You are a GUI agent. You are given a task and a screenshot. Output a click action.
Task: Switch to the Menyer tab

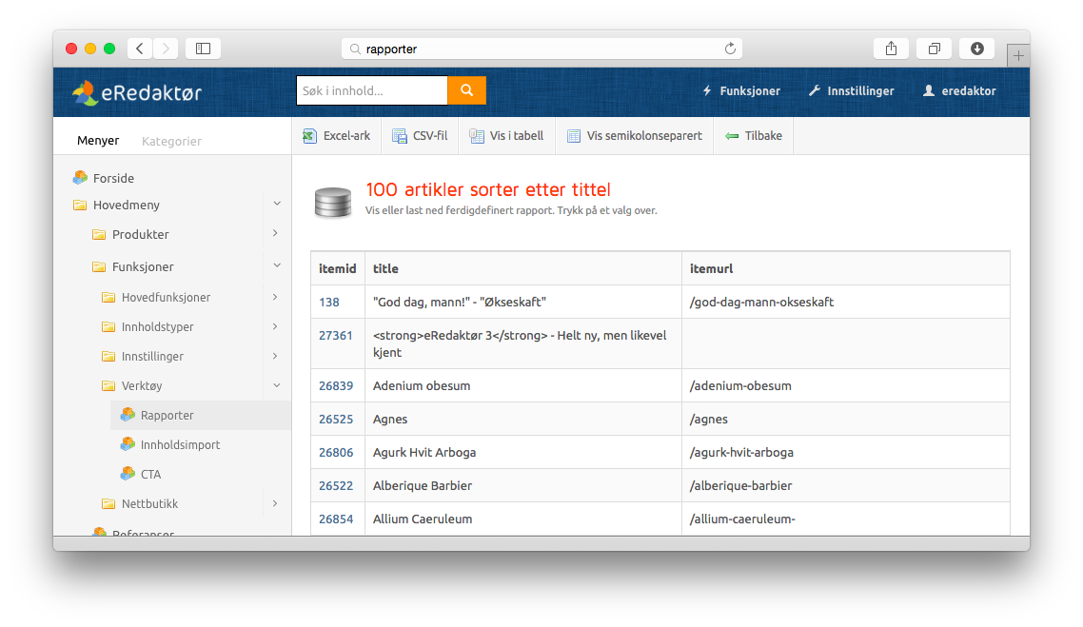click(98, 140)
